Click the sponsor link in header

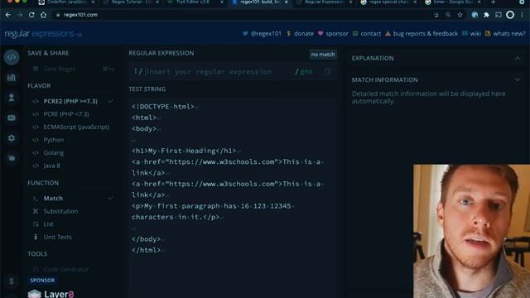pyautogui.click(x=333, y=33)
